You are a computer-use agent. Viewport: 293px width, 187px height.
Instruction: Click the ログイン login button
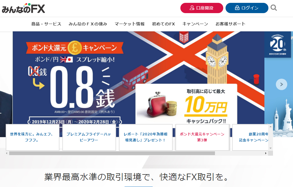(247, 8)
